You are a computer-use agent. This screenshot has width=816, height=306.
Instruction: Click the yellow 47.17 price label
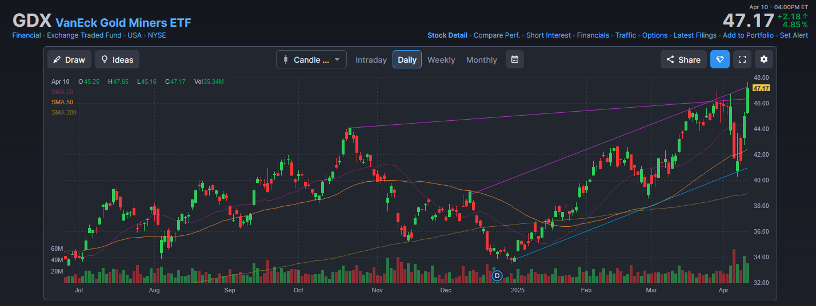[x=761, y=88]
